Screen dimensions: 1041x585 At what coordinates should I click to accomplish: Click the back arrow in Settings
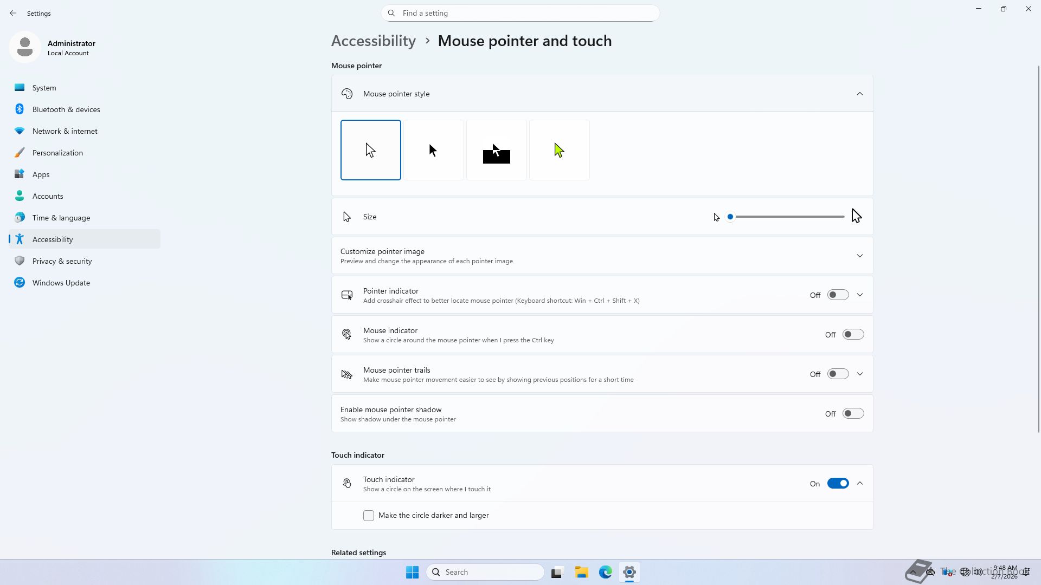pos(13,13)
